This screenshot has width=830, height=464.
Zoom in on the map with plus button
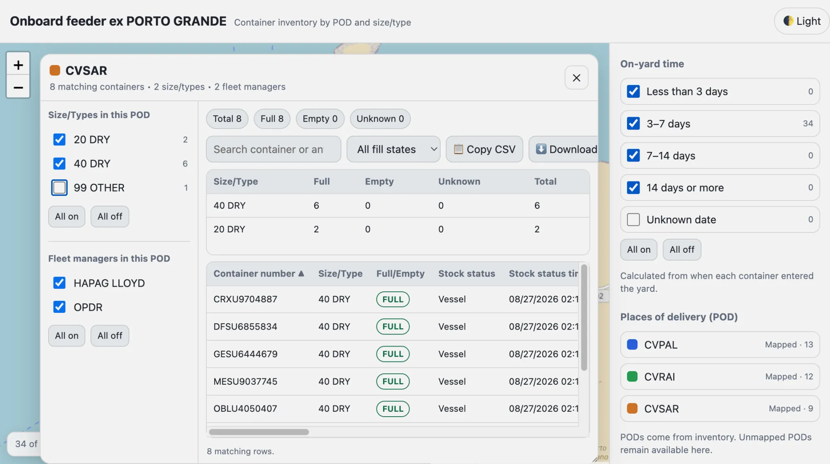pos(18,64)
